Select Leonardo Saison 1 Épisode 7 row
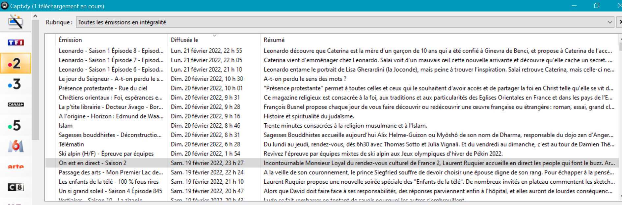The width and height of the screenshot is (622, 205). (x=332, y=60)
